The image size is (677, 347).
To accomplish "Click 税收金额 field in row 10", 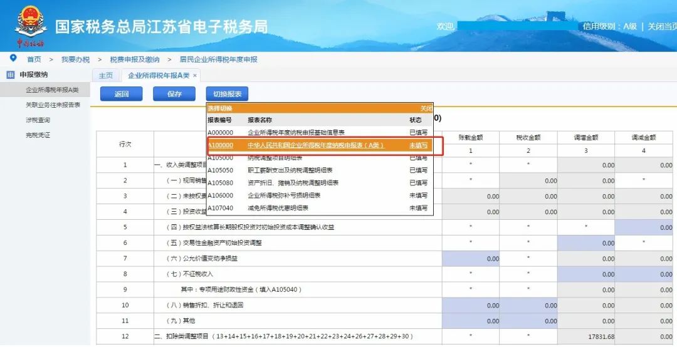I will point(528,305).
